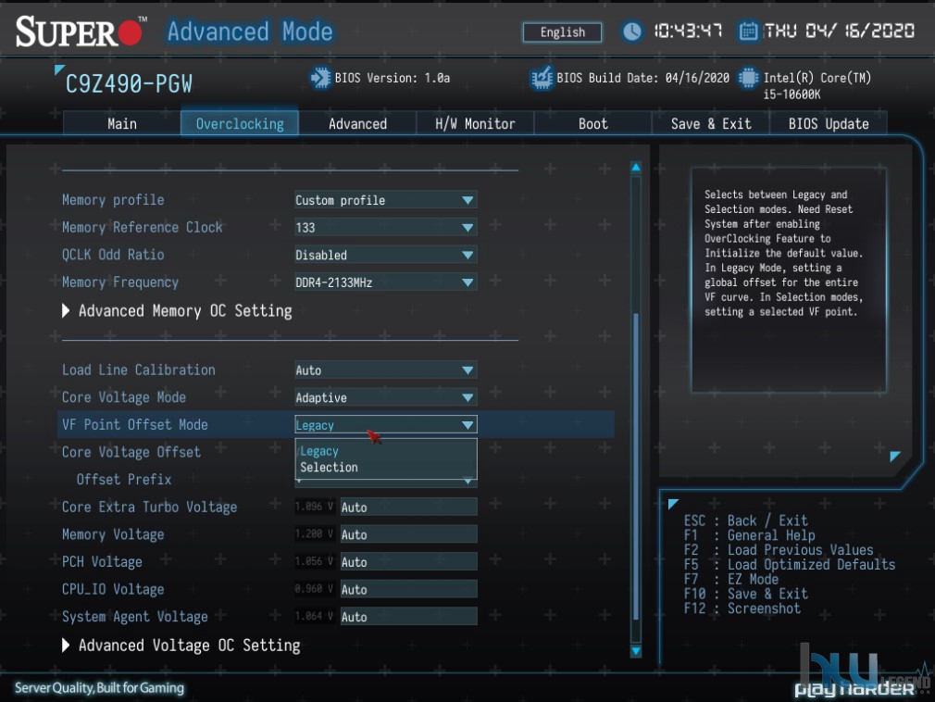Screen dimensions: 935x702
Task: Click the 1.200 V Memory Voltage reading
Action: tap(314, 533)
